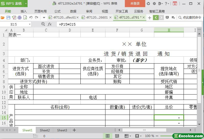Screen dimensions: 204x139
Task: Click the hexagon settings icon in title bar
Action: (x=154, y=4)
